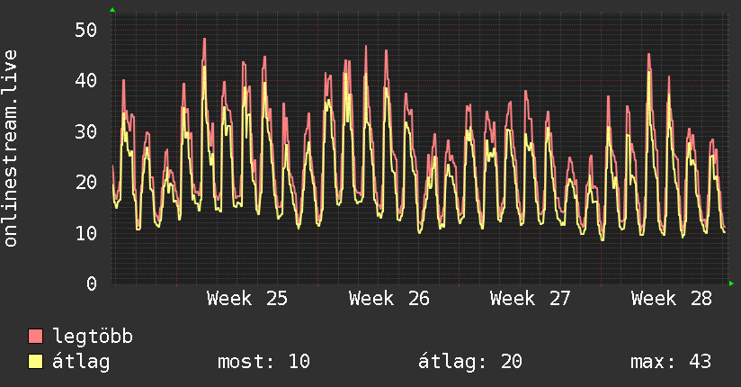Image resolution: width=741 pixels, height=387 pixels.
Task: Click the átlag legend label
Action: click(x=81, y=362)
